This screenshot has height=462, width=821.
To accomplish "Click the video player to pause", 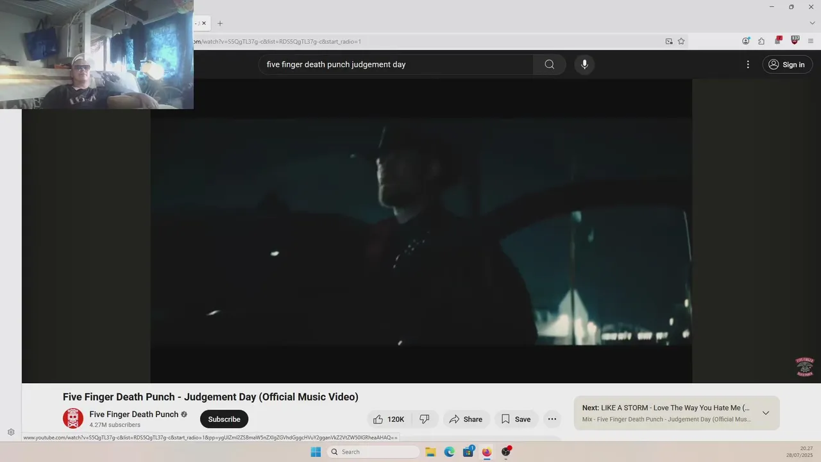I will coord(421,231).
